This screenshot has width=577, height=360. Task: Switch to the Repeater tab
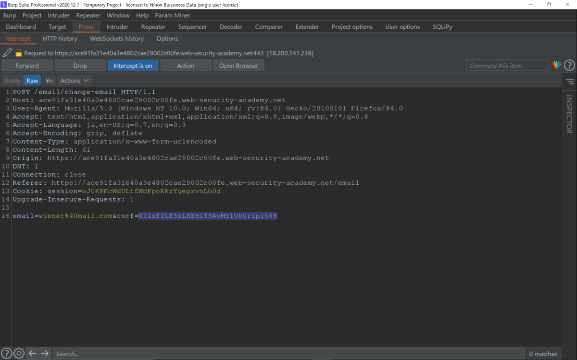pyautogui.click(x=153, y=27)
